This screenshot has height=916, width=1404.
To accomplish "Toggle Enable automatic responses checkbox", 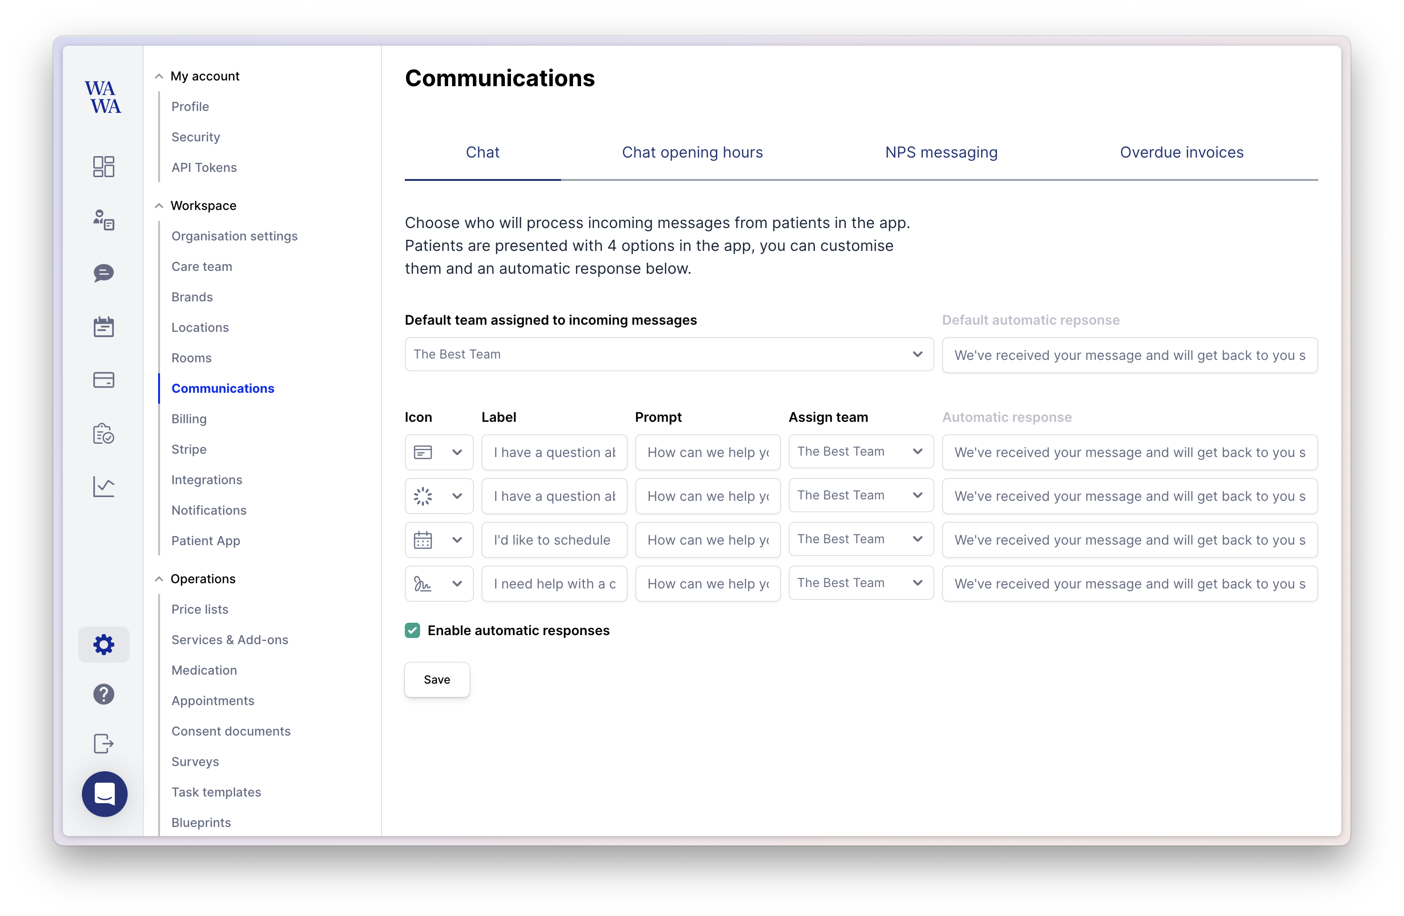I will coord(412,630).
